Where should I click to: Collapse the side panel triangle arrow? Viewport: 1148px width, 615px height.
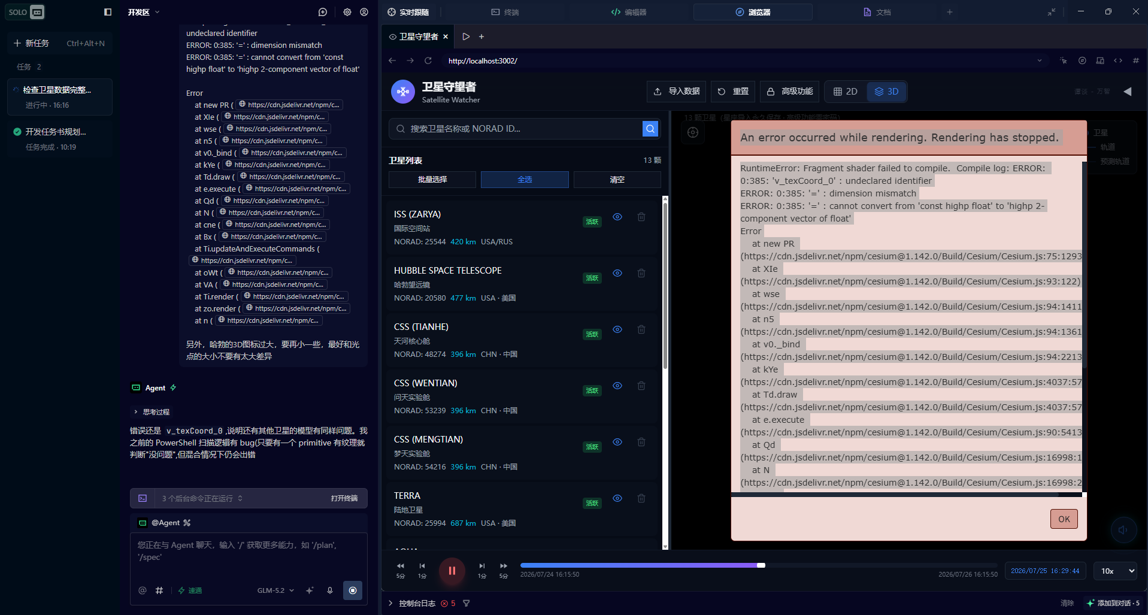1128,92
